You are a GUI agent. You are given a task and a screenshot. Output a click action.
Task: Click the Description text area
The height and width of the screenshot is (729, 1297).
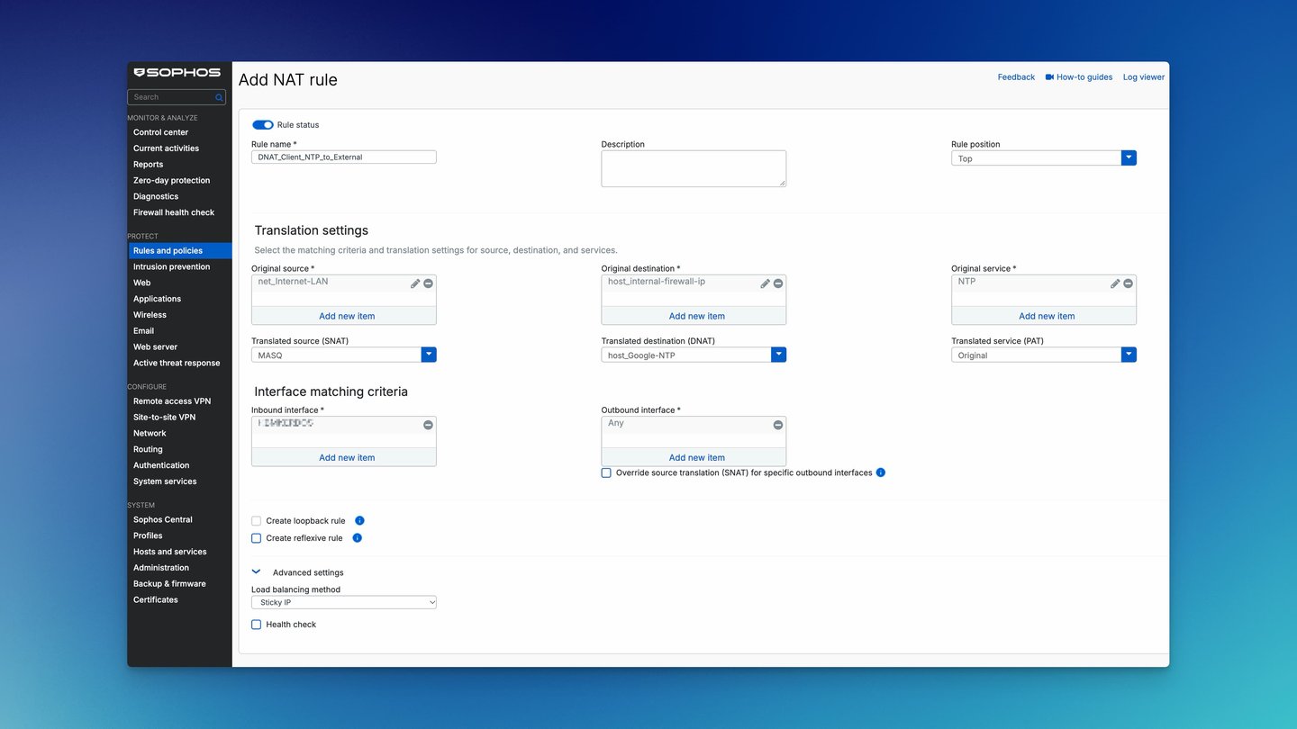point(694,168)
